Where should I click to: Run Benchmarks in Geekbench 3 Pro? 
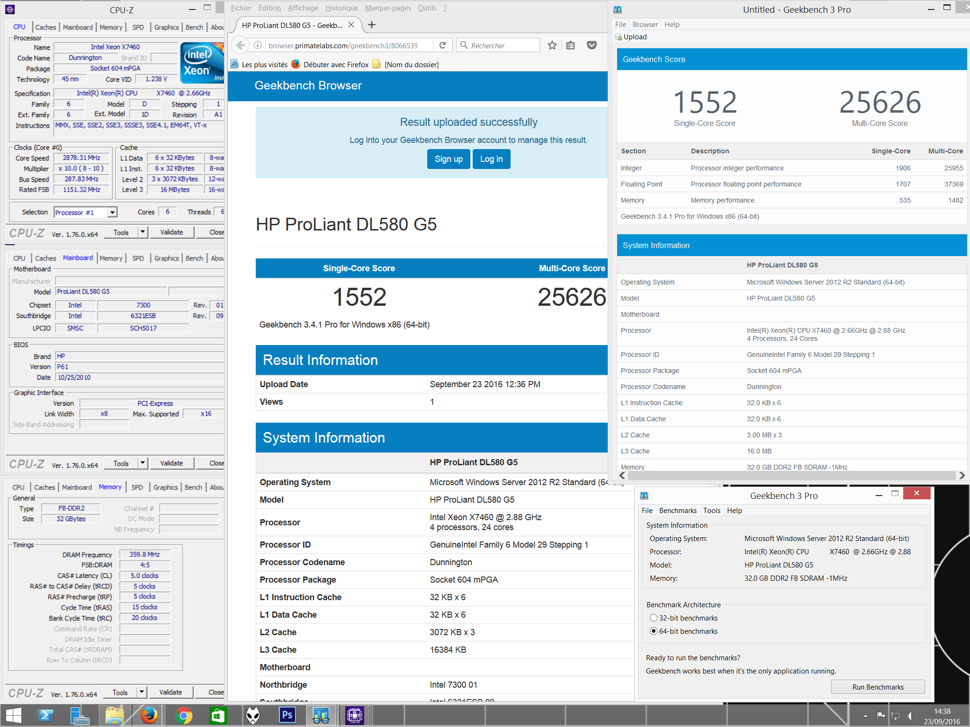tap(878, 687)
